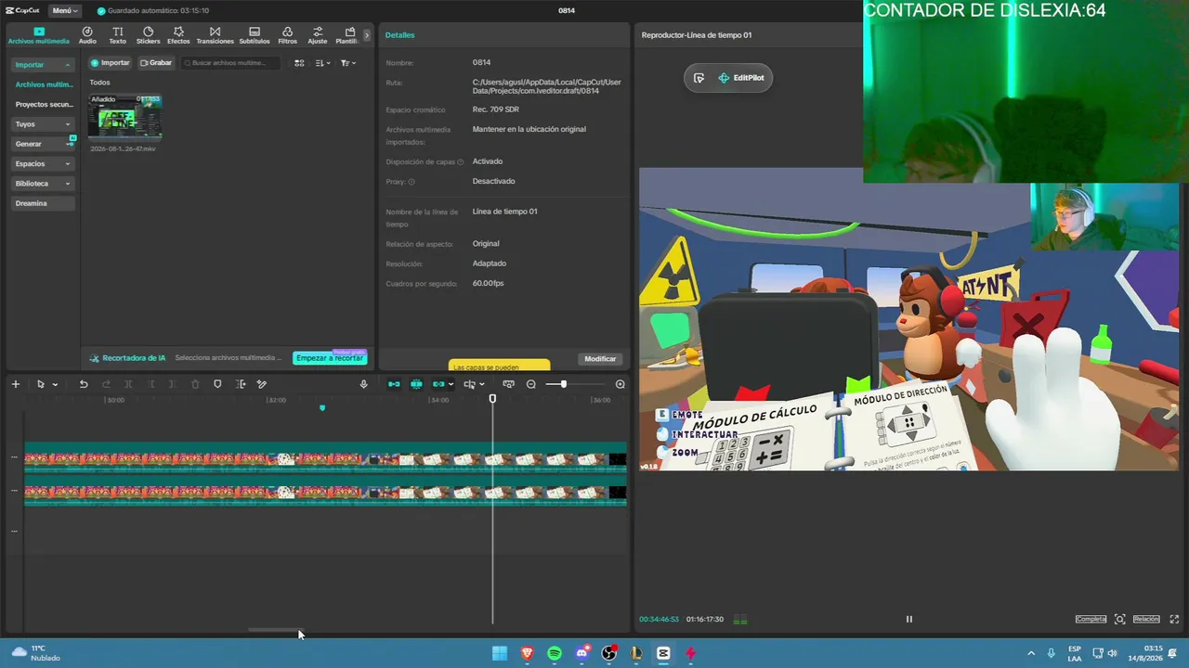Toggle the timeline preview axis
Viewport: 1189px width, 668px height.
(470, 384)
